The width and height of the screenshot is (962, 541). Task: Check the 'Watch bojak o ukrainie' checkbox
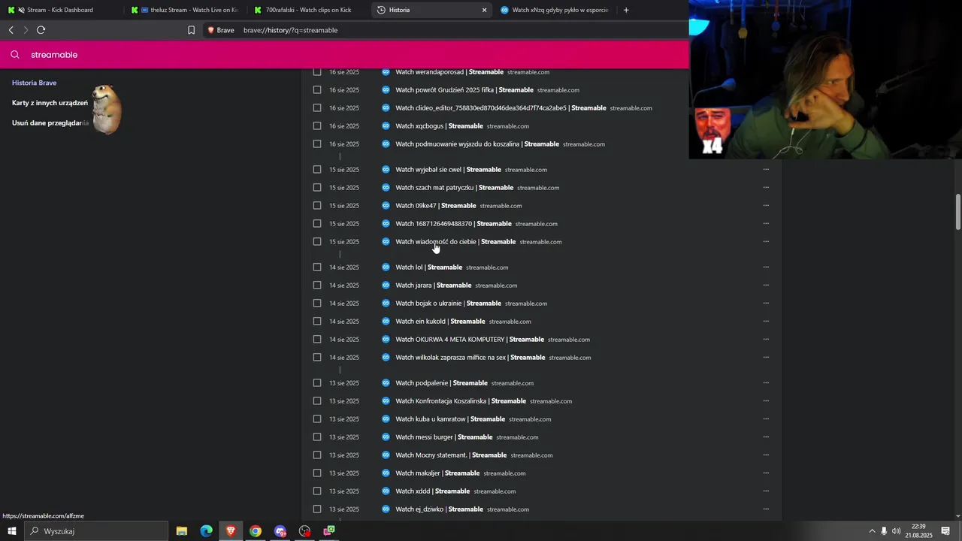[317, 304]
